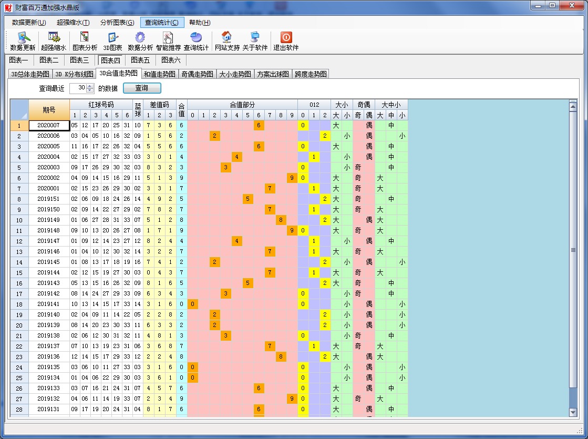Click the scrollbar down arrow of the table
Screen dimensions: 588x439
coord(573,413)
